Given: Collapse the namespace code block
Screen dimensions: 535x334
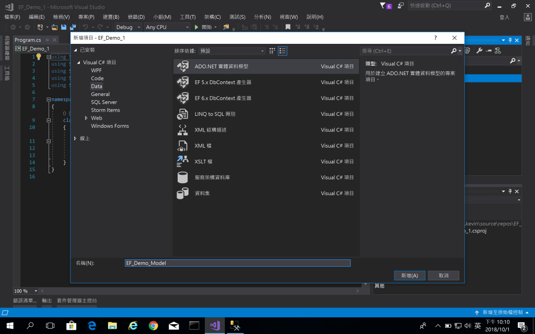Looking at the screenshot, I should tap(49, 100).
